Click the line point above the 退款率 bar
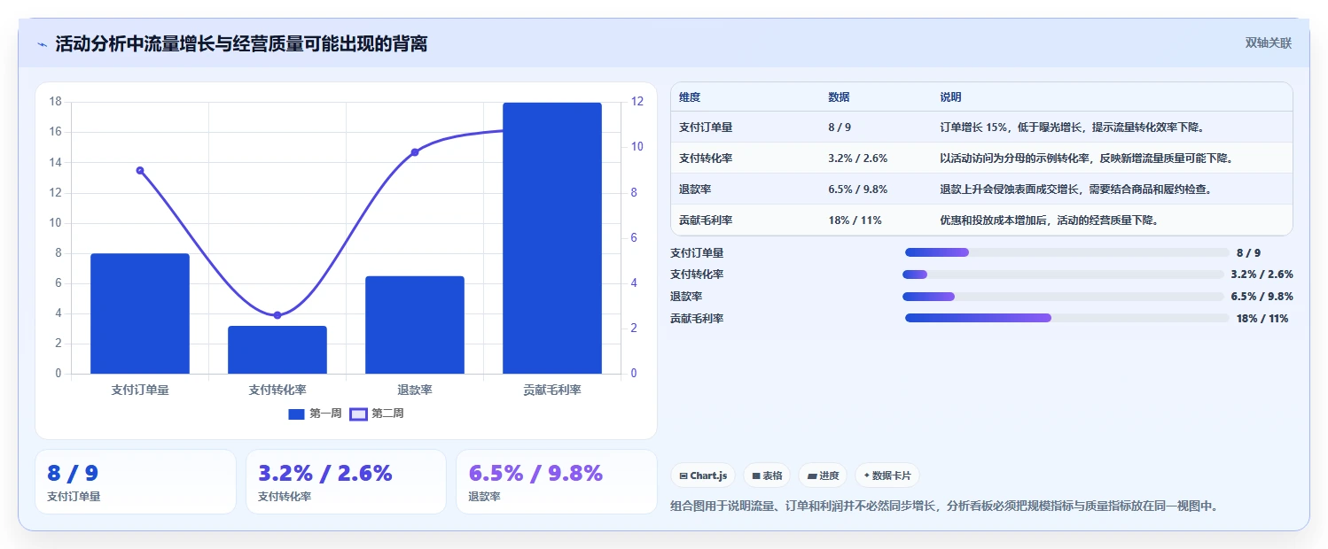Viewport: 1328px width, 549px height. click(x=415, y=152)
